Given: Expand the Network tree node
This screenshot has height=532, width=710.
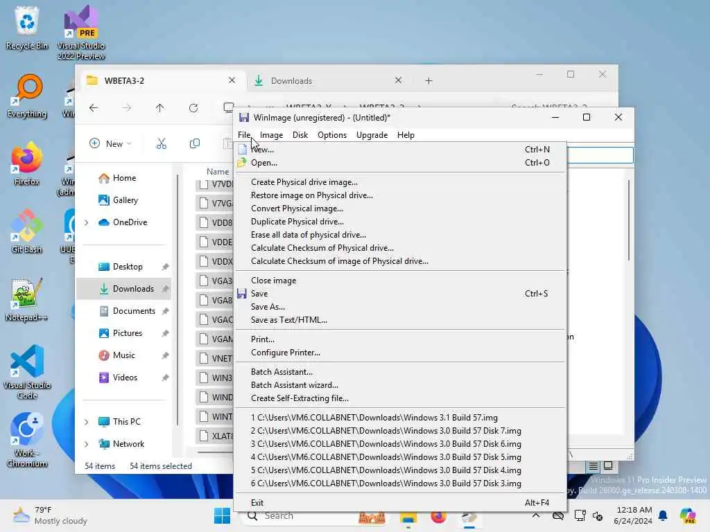Looking at the screenshot, I should [87, 444].
